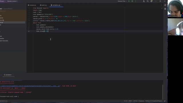Open the more actions kebab beside the debug icon
Screen dimensions: 183x103
[x=136, y=1]
